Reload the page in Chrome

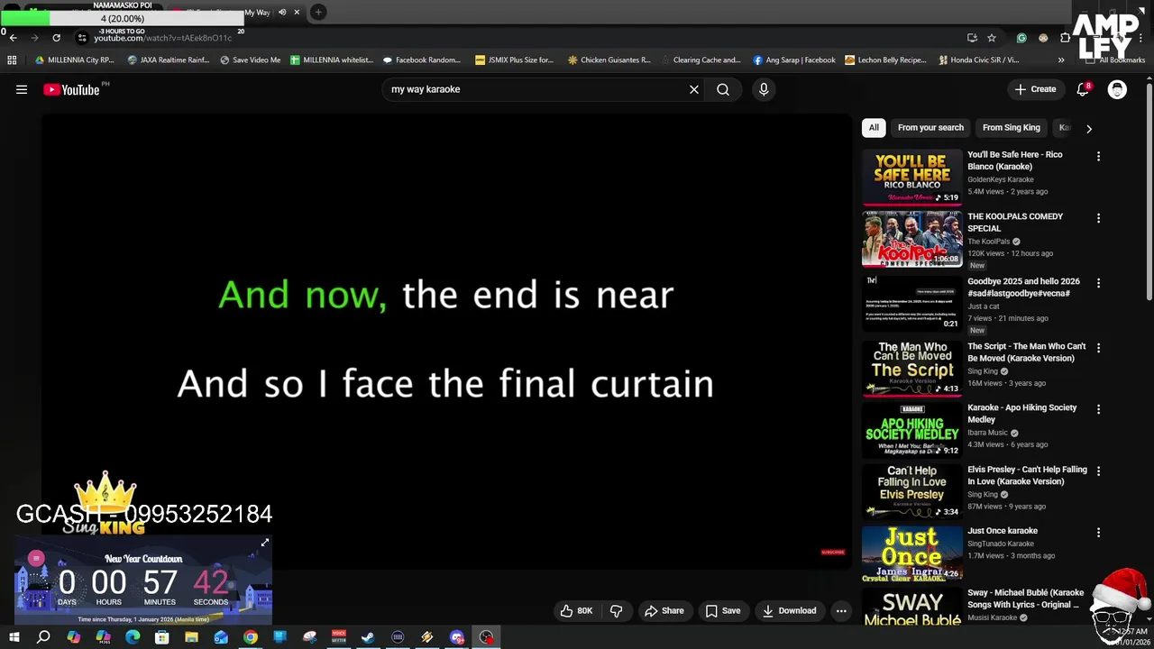pos(56,38)
